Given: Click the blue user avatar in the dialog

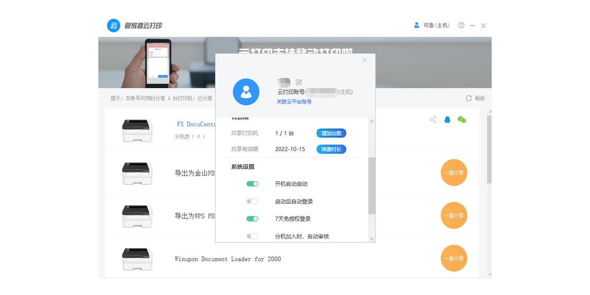Looking at the screenshot, I should 245,91.
